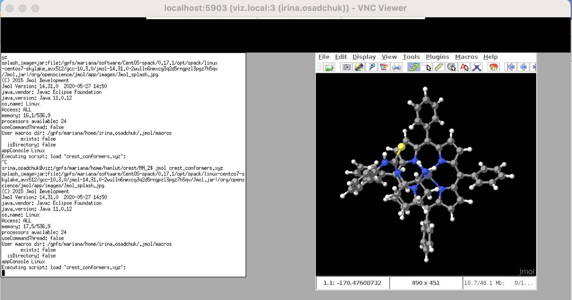Open the Tools menu
The width and height of the screenshot is (572, 300).
pyautogui.click(x=411, y=57)
